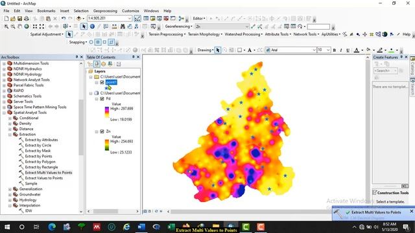Image resolution: width=415 pixels, height=233 pixels.
Task: Select the HTML Popup tool
Action: click(106, 27)
